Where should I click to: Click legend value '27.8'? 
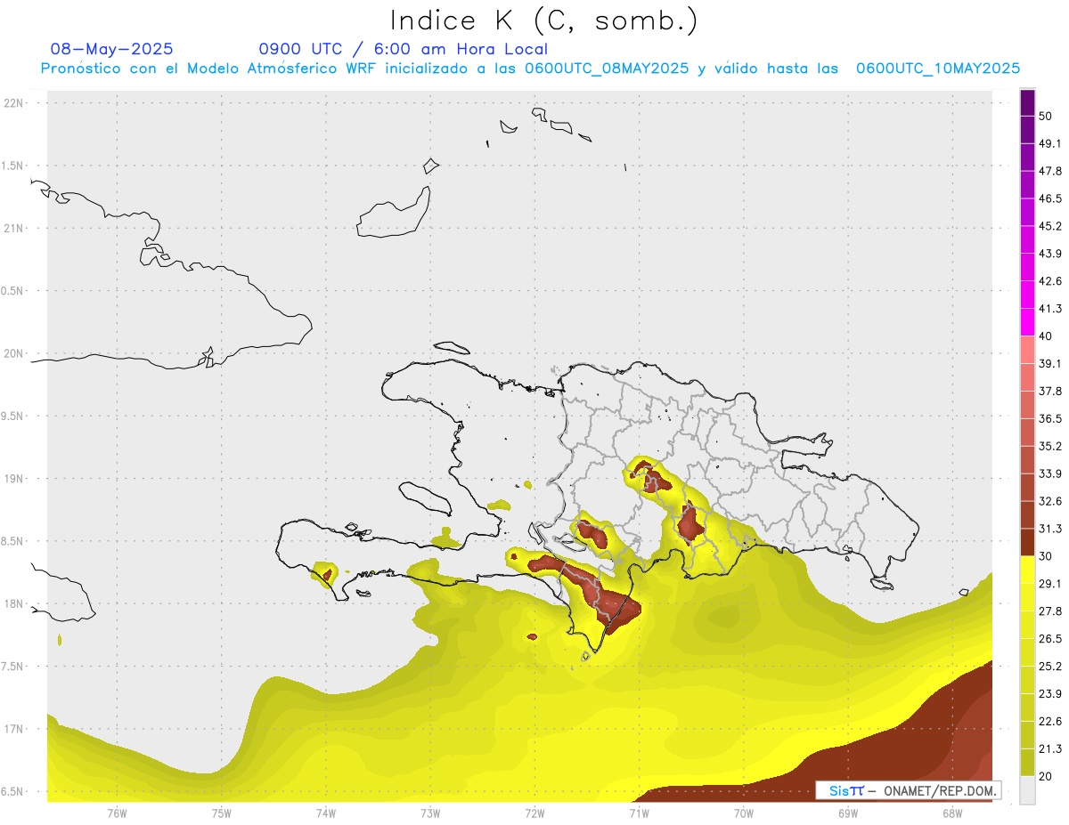(x=1050, y=611)
